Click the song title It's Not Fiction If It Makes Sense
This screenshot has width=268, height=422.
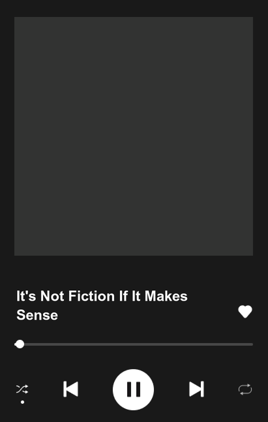[102, 305]
